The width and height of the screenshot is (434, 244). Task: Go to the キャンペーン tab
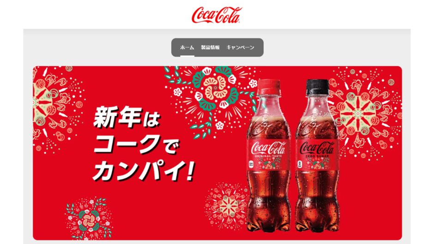coord(240,48)
